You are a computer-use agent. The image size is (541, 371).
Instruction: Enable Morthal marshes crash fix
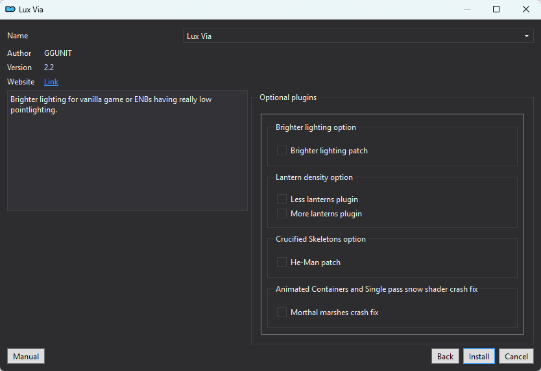[x=282, y=313]
